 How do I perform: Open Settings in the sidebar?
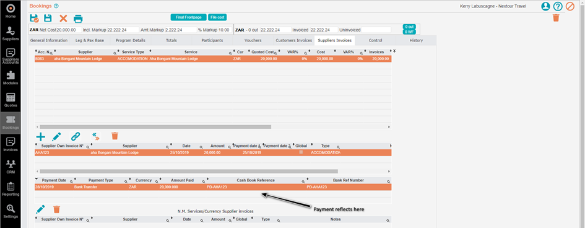[x=11, y=211]
